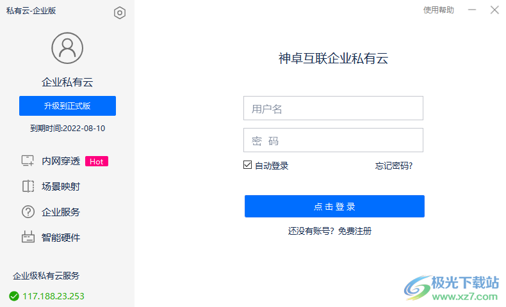Click the user avatar profile icon

click(67, 48)
